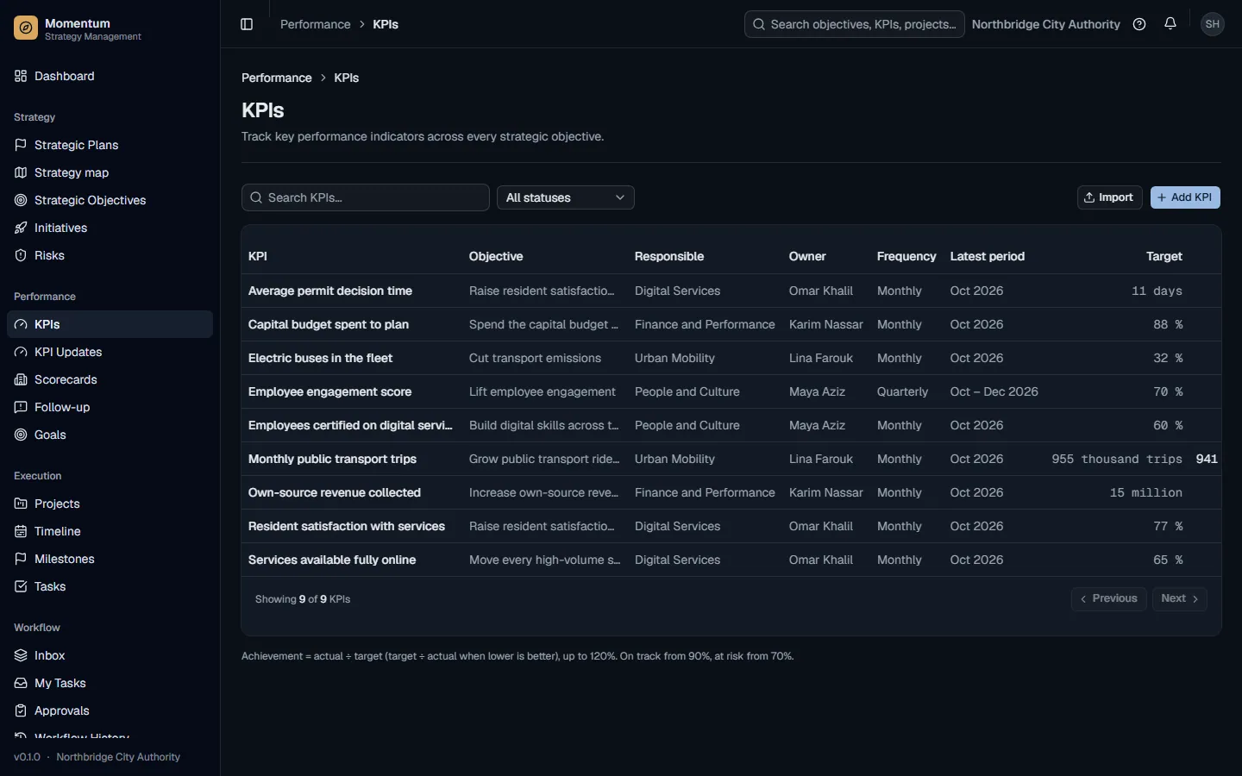Go to Milestones in sidebar

110,559
